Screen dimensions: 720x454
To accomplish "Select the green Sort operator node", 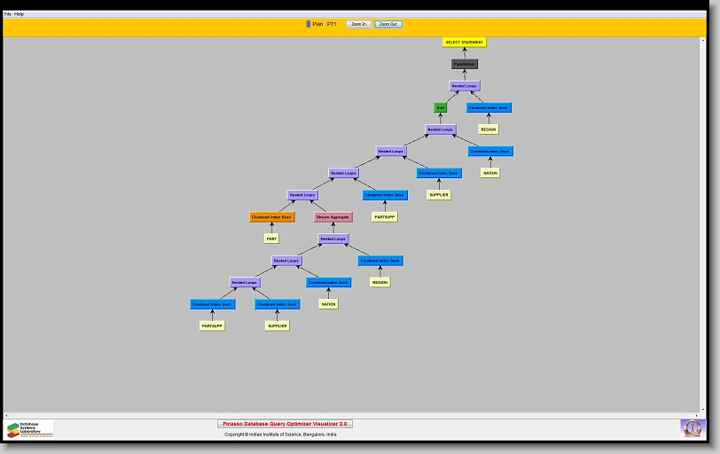I will tap(441, 107).
